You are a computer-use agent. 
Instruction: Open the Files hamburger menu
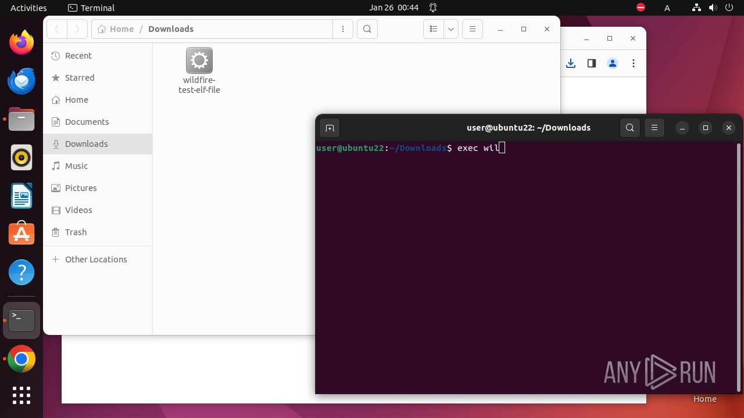click(473, 29)
